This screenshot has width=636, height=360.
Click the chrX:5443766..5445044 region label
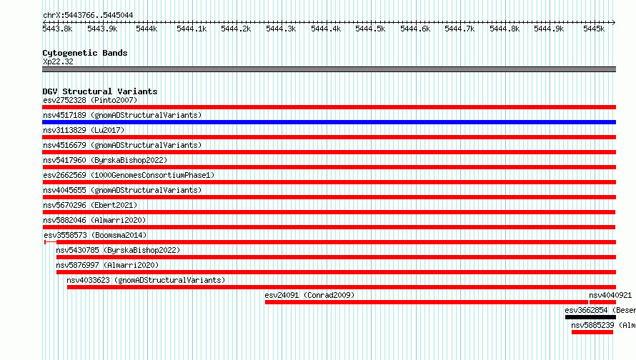[88, 16]
